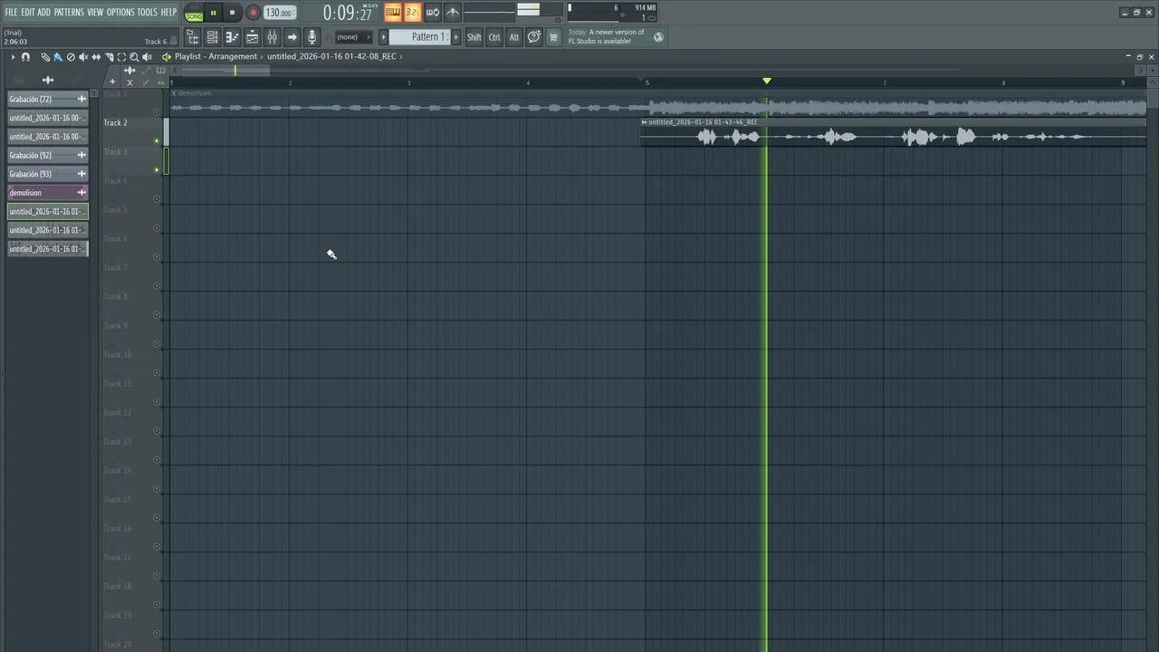Open the playlist options arrow menu
The width and height of the screenshot is (1159, 652).
[13, 57]
